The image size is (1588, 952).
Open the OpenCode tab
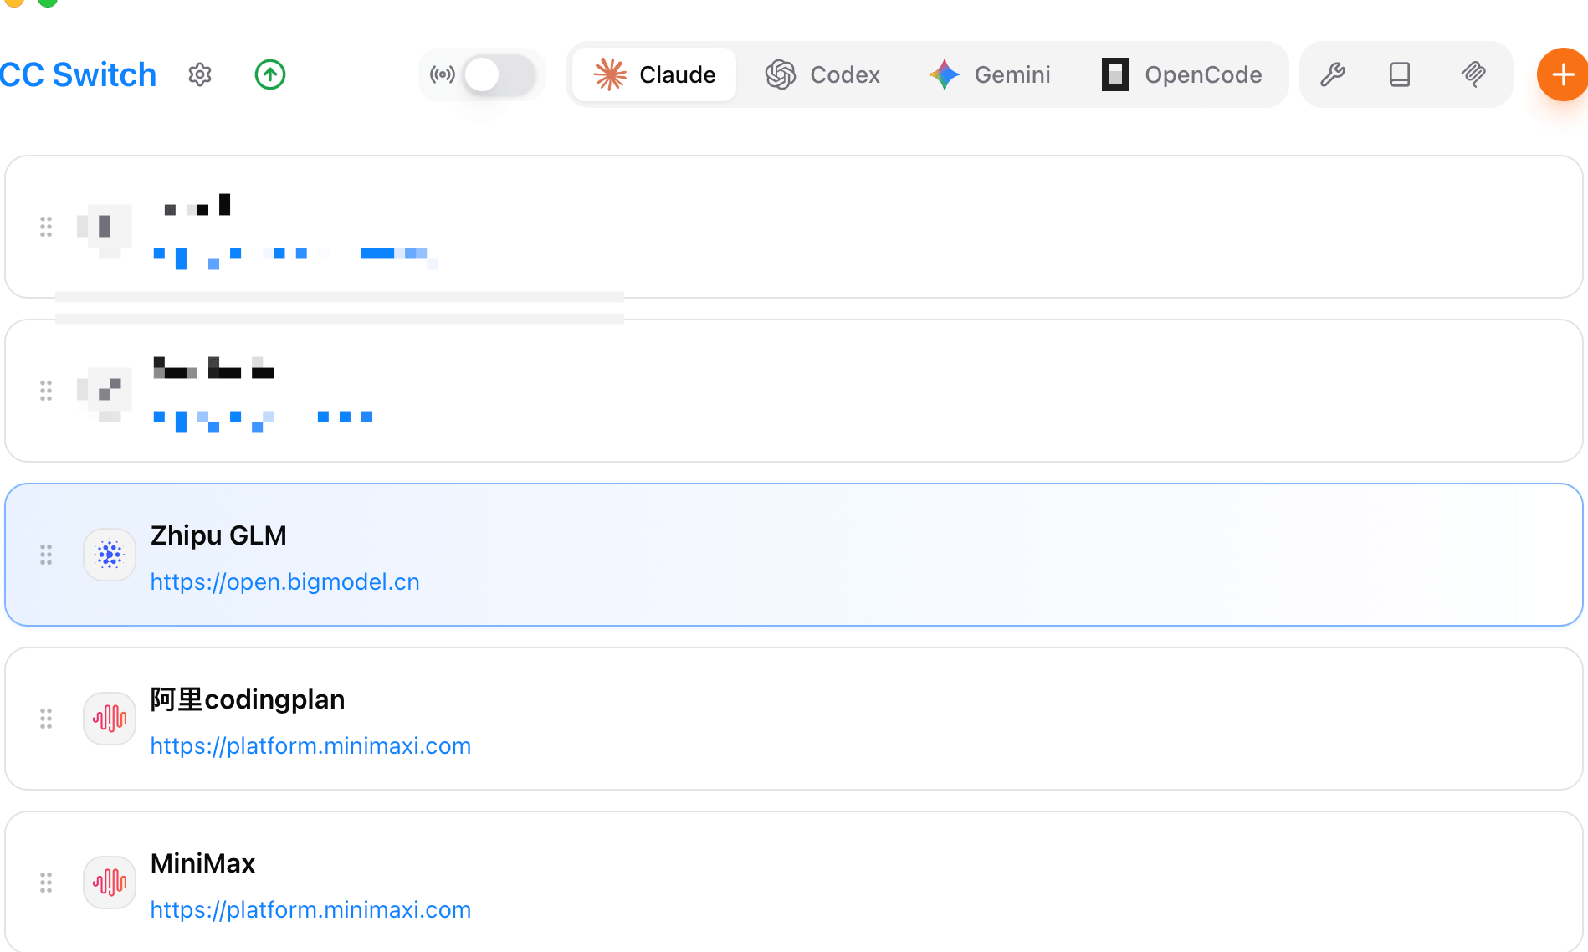[1181, 74]
